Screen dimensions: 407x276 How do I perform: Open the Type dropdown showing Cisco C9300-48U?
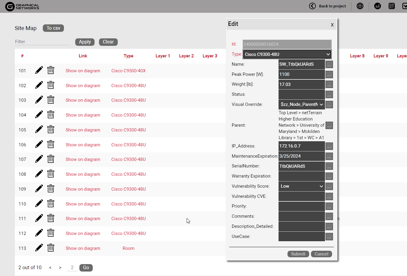pos(287,54)
